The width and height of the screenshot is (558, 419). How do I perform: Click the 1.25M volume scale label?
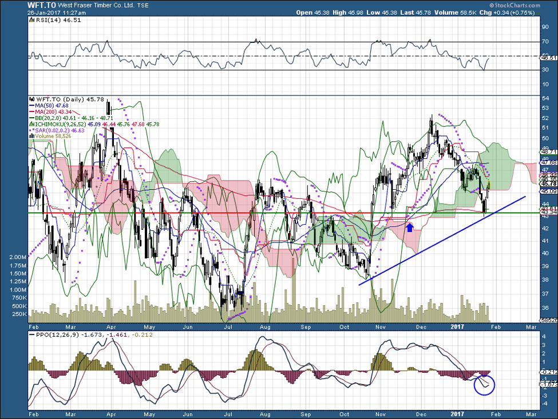click(18, 281)
